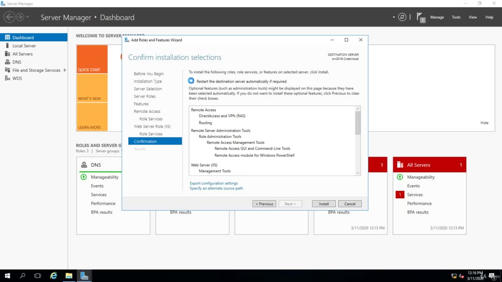The height and width of the screenshot is (282, 502).
Task: Open the notifications flag icon
Action: tap(421, 17)
